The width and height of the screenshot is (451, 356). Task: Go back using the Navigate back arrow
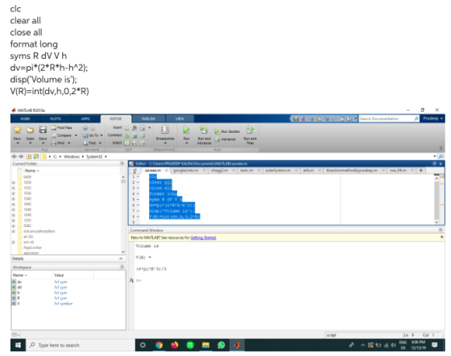click(85, 128)
